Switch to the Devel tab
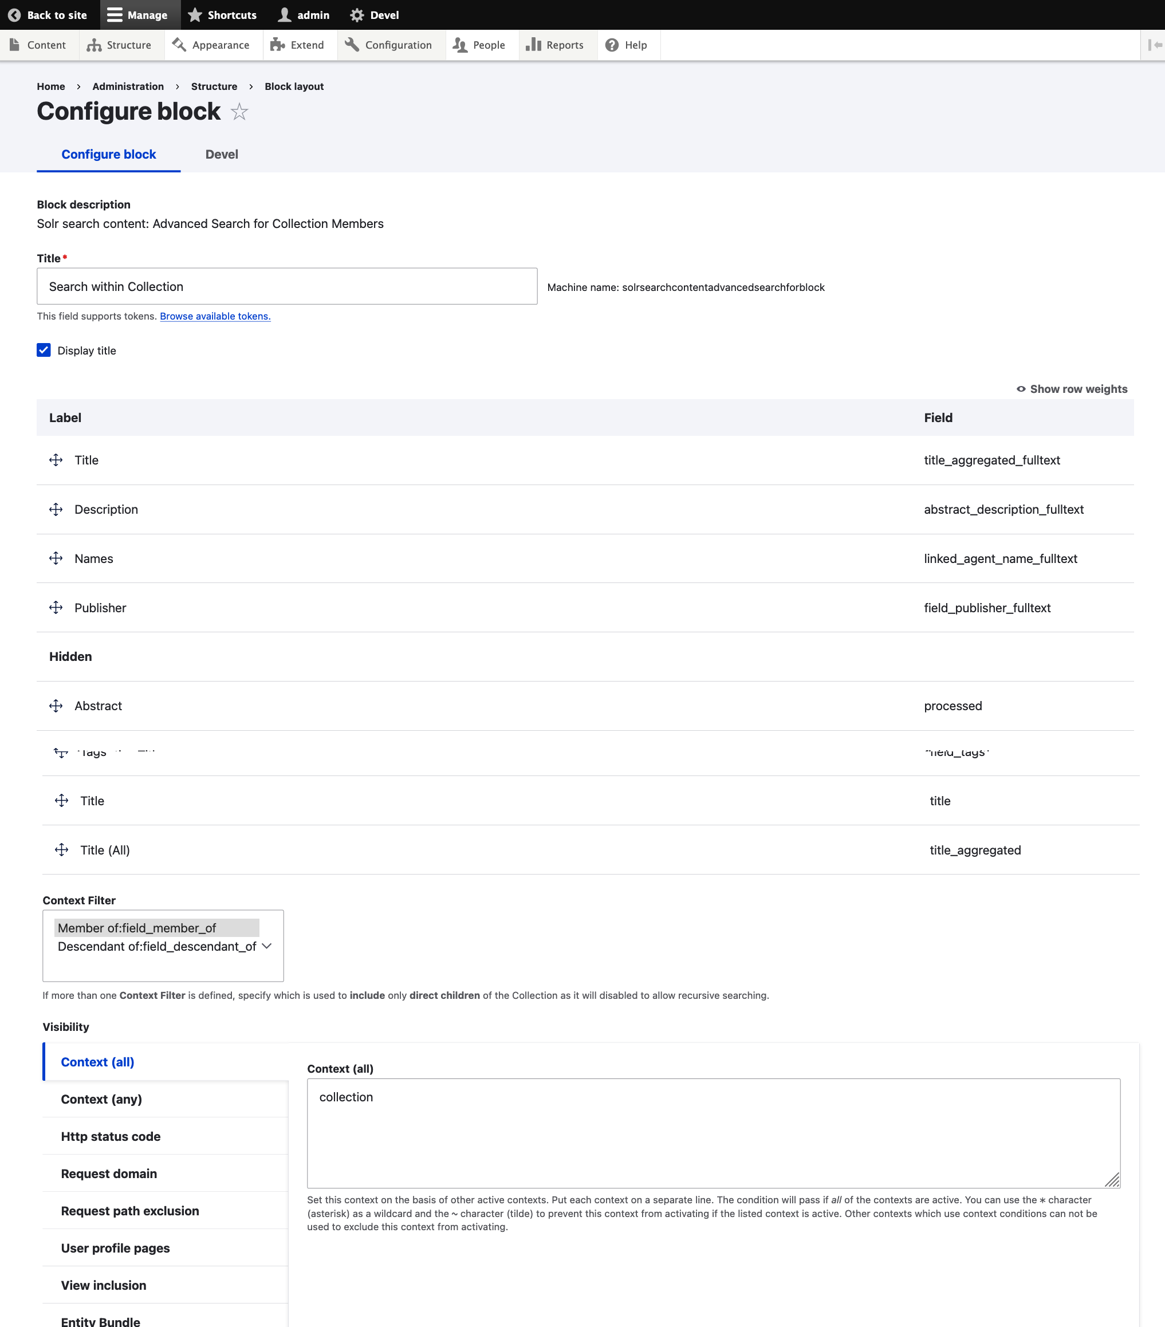This screenshot has width=1165, height=1327. pyautogui.click(x=222, y=155)
